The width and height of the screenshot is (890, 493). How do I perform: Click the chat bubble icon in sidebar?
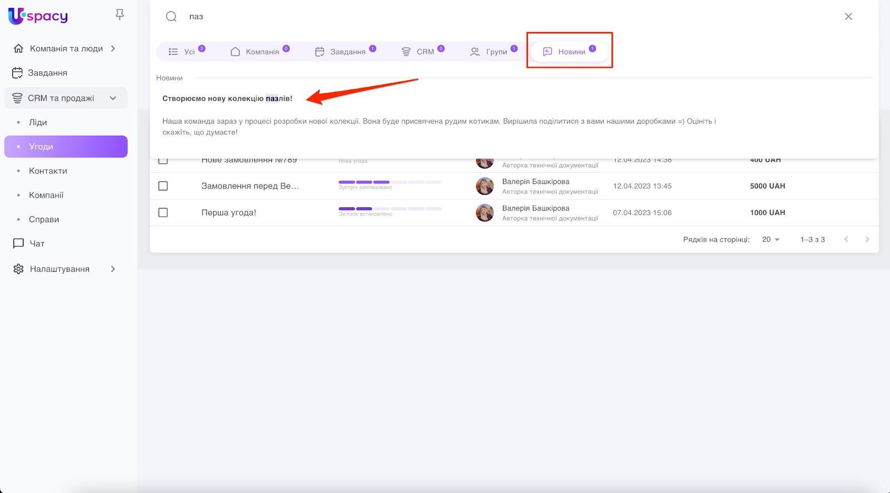pyautogui.click(x=18, y=243)
